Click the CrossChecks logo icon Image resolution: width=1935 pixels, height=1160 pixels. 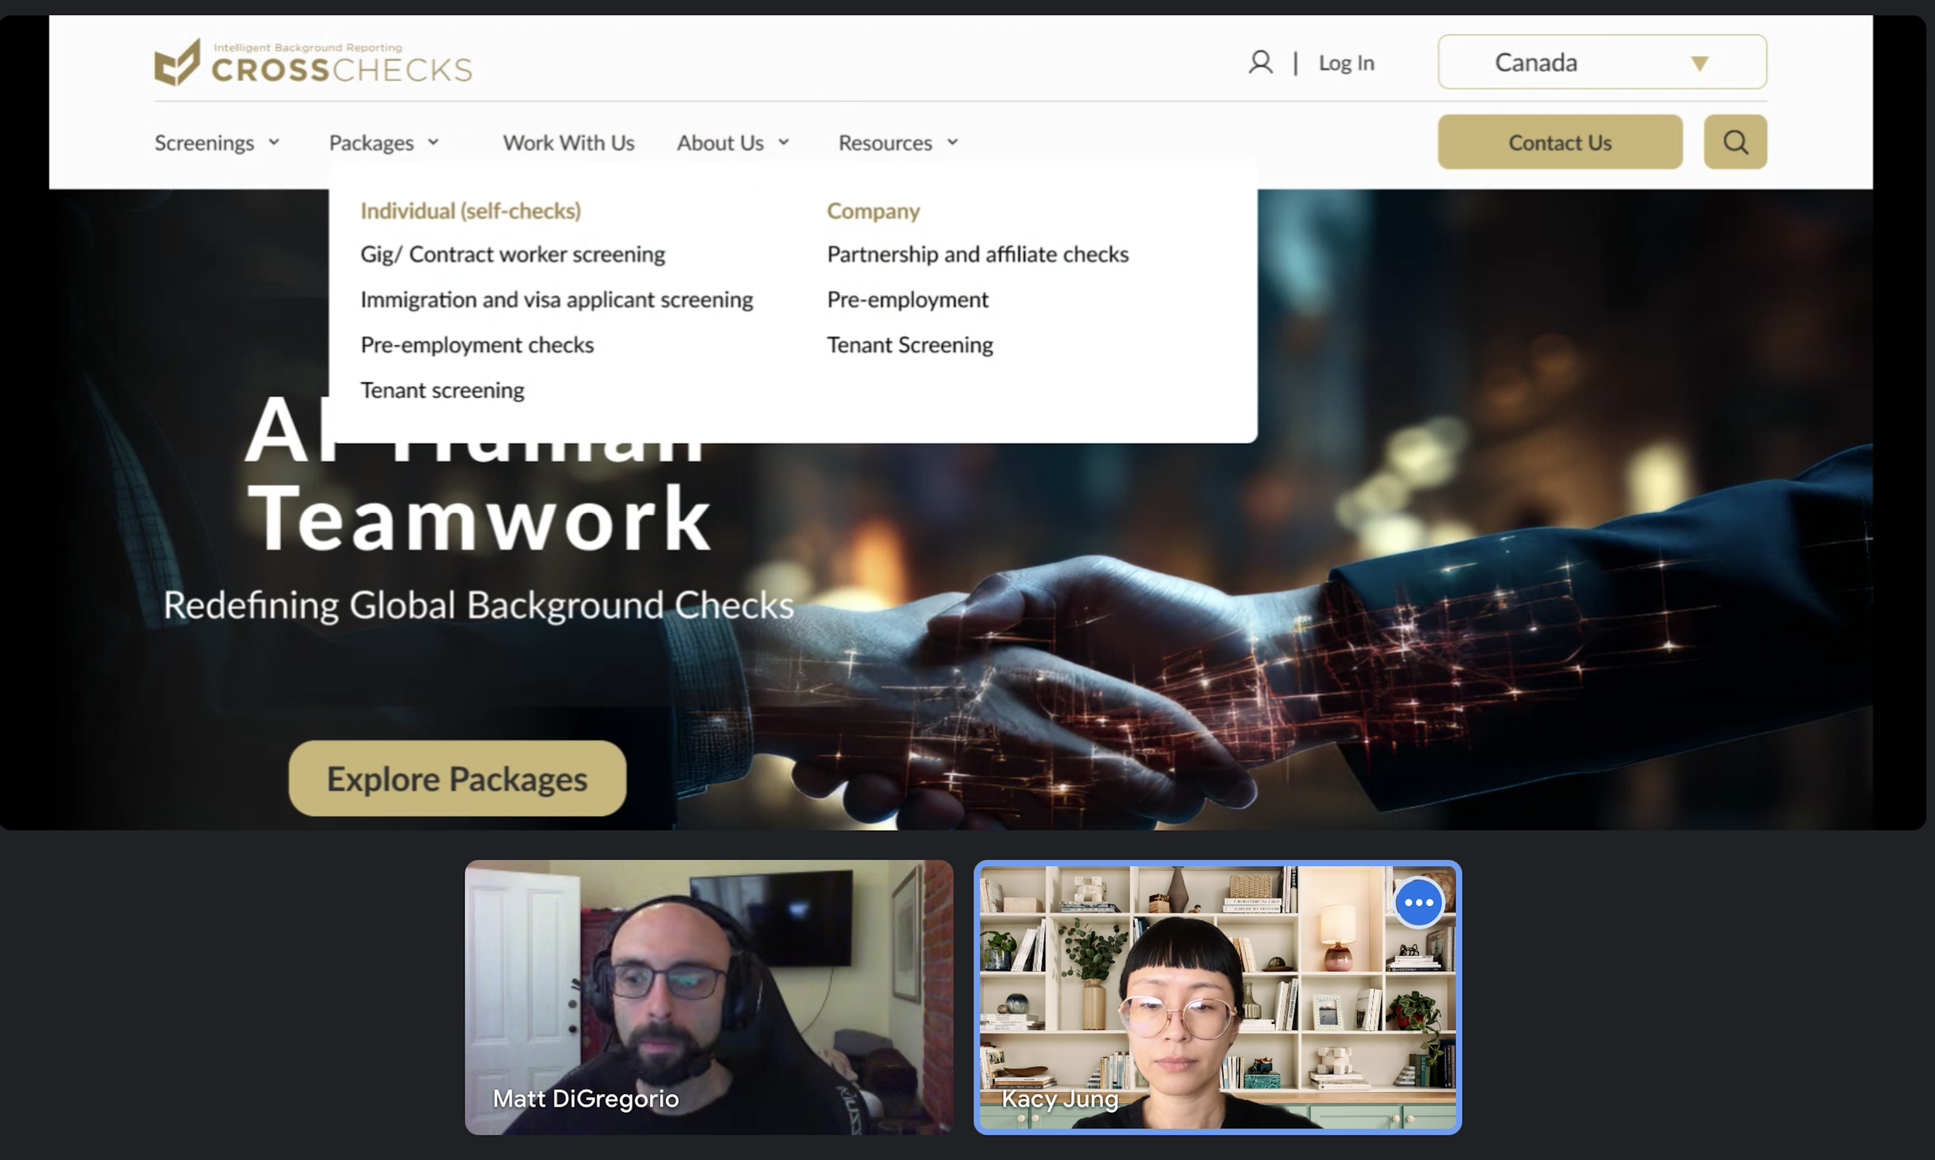click(176, 63)
